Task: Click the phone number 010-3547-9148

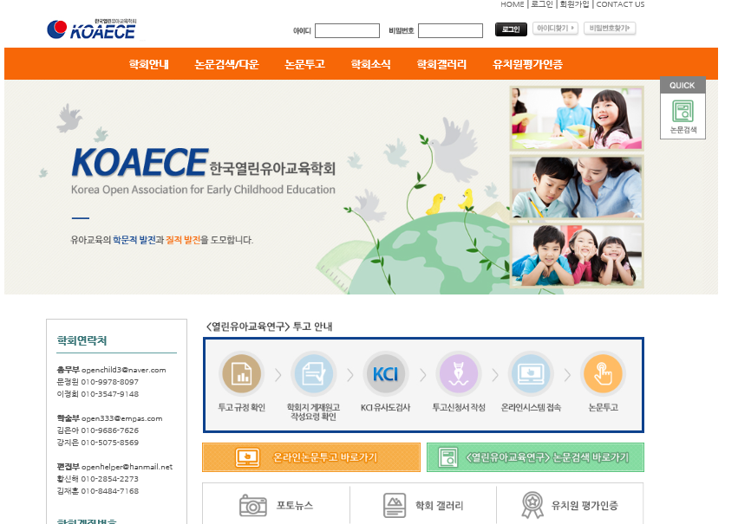Action: 109,394
